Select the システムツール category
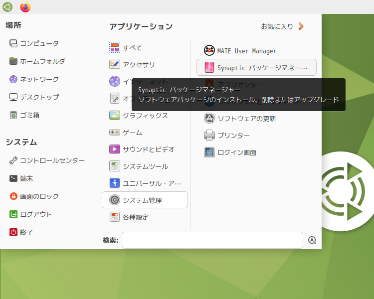374x299 pixels. pos(145,166)
